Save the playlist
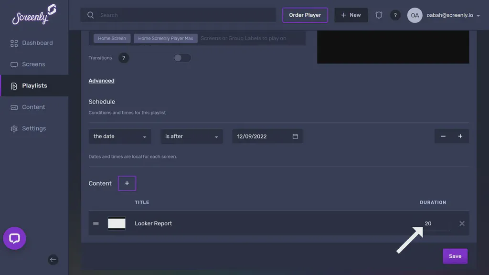This screenshot has width=489, height=275. click(455, 256)
